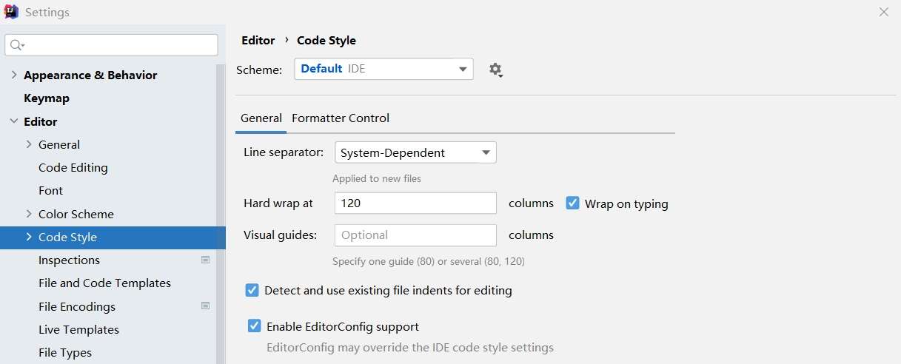This screenshot has height=364, width=901.
Task: Disable Detect and use existing file indents
Action: click(252, 291)
